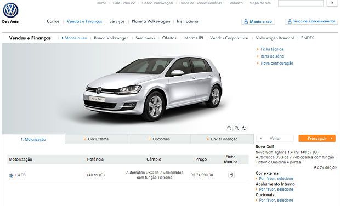Click the 140 cv (G) power value
Screen dimensions: 340x206
coord(95,175)
